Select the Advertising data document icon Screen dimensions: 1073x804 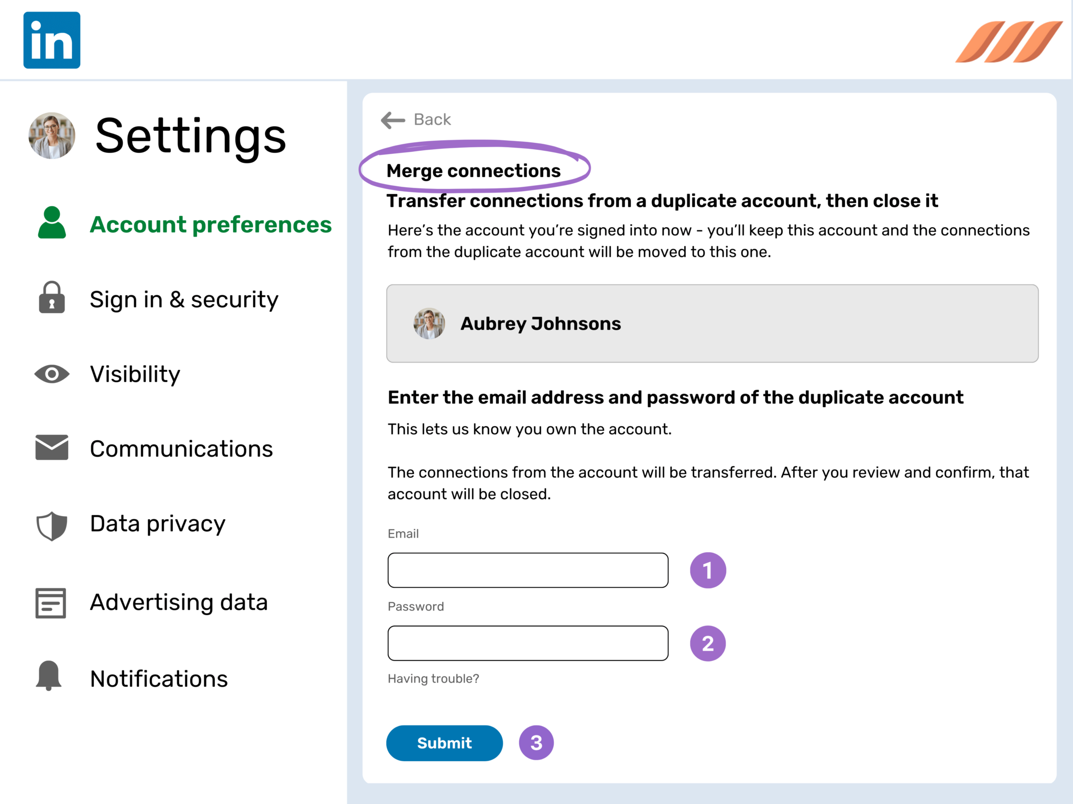[50, 602]
